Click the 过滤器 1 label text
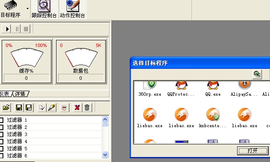 point(17,120)
